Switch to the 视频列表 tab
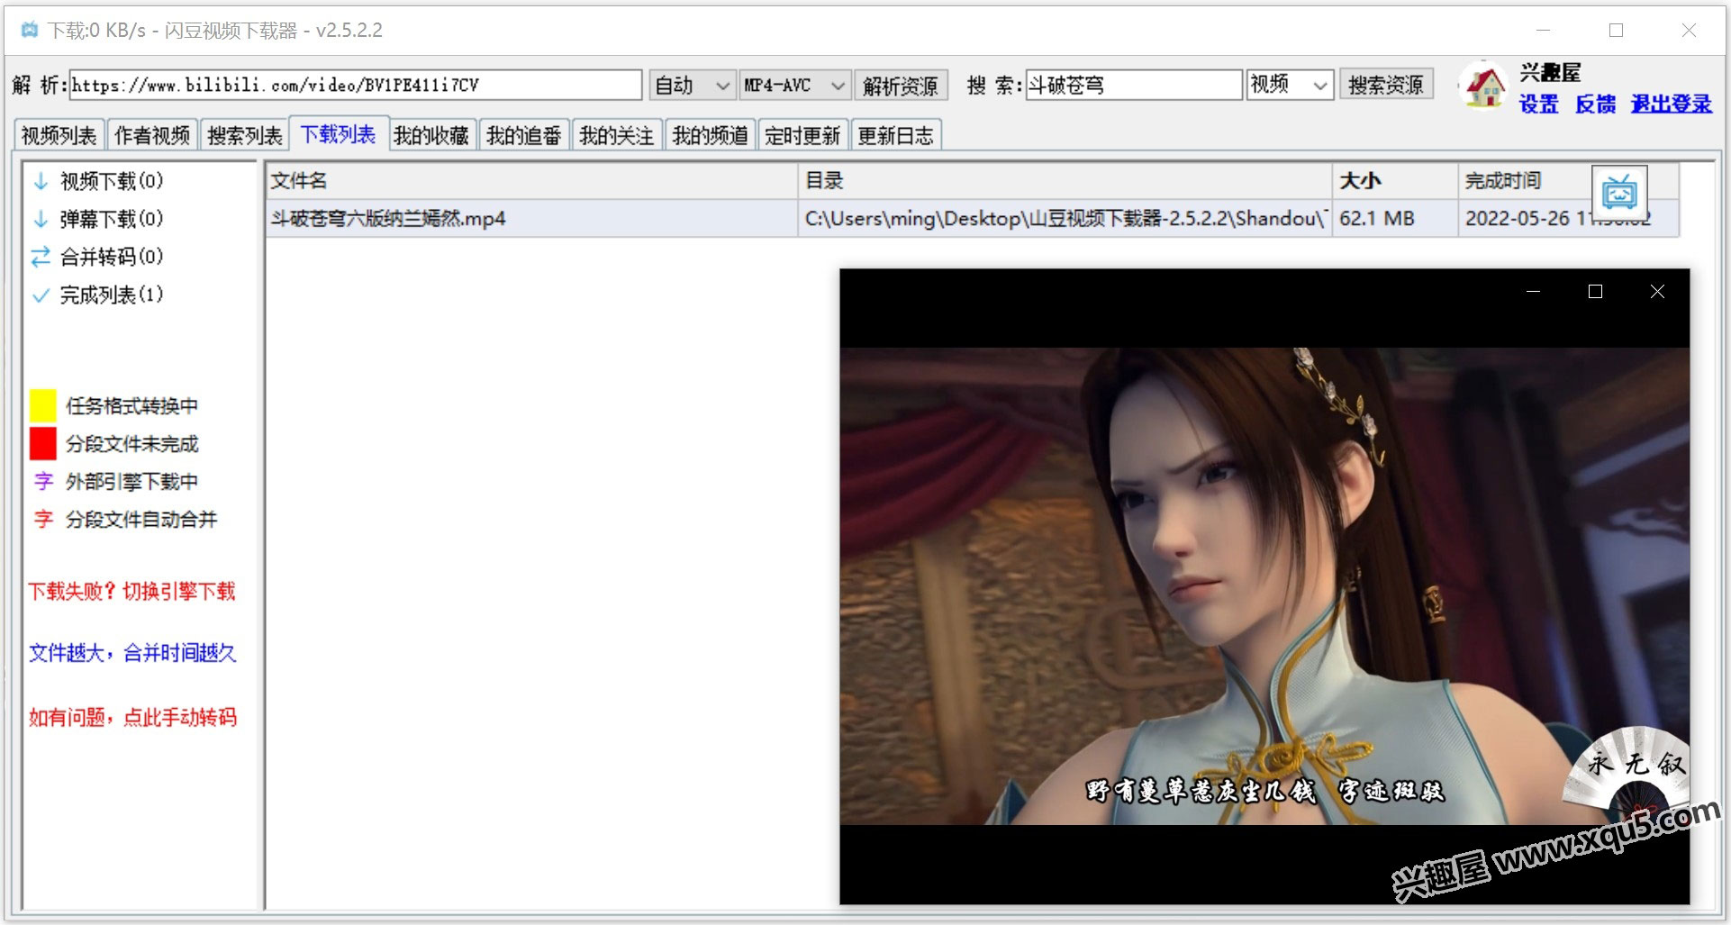Image resolution: width=1731 pixels, height=925 pixels. (x=59, y=135)
